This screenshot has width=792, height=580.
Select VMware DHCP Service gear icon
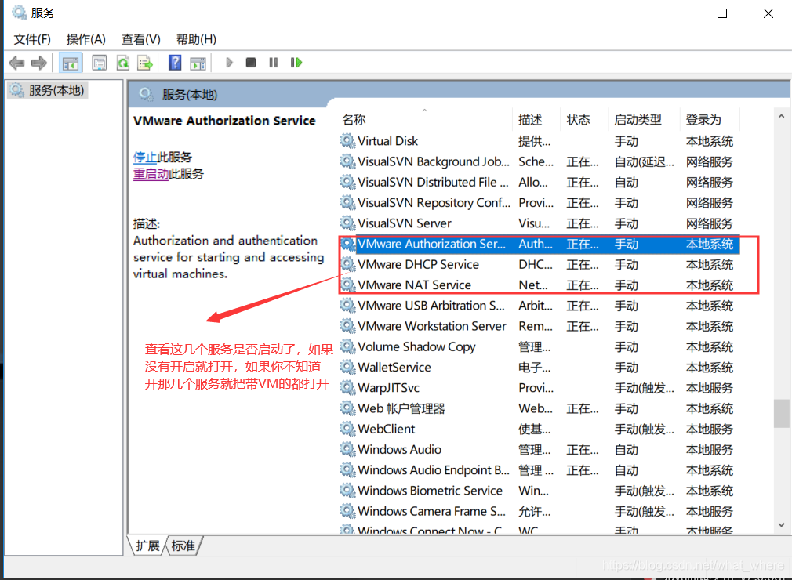pos(347,264)
